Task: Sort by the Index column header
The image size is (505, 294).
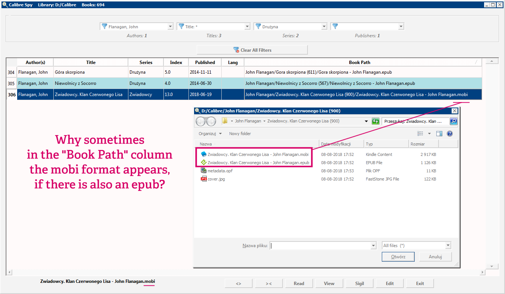Action: (176, 62)
